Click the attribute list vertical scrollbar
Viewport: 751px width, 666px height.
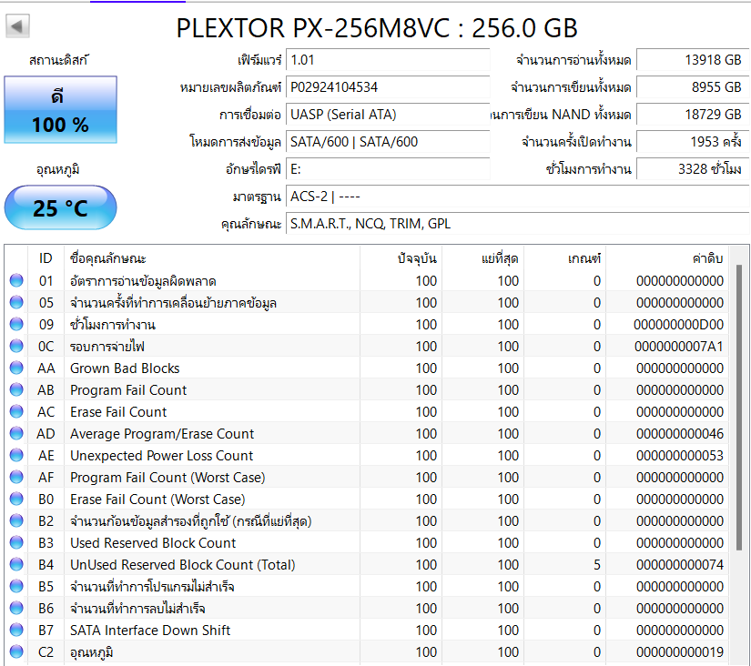[738, 409]
